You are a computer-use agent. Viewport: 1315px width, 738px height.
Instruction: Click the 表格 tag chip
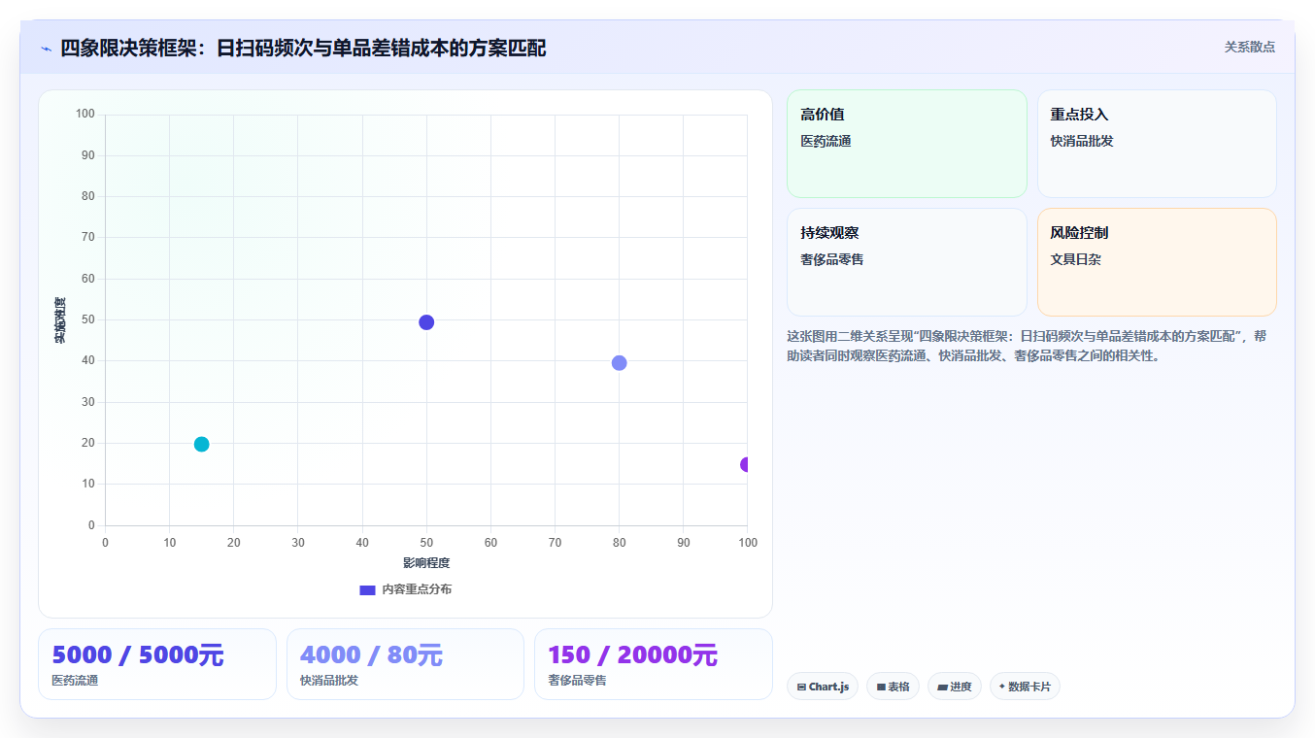(x=893, y=687)
